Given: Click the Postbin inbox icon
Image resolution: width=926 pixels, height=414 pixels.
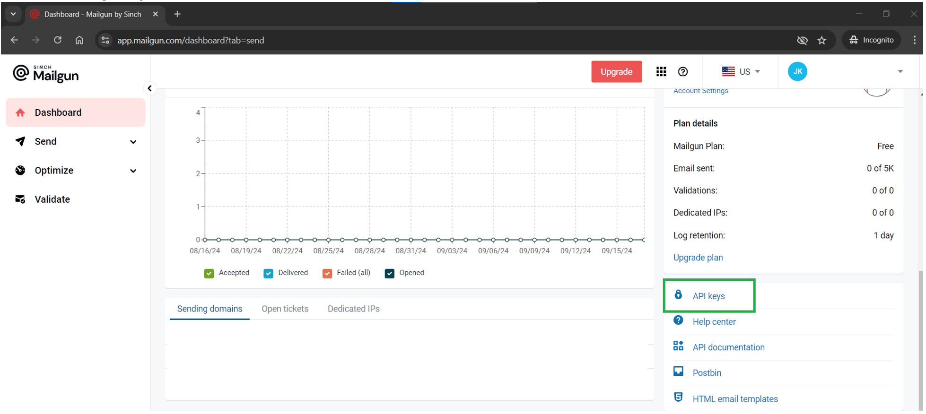Looking at the screenshot, I should (678, 371).
